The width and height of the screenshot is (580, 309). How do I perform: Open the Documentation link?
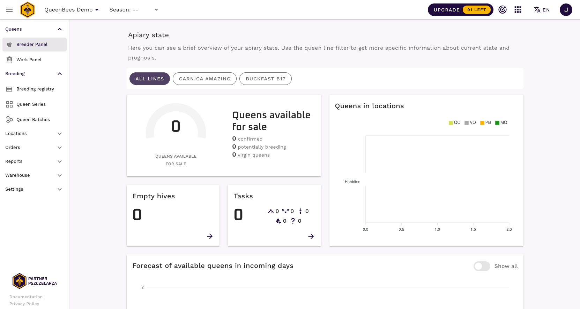point(26,297)
